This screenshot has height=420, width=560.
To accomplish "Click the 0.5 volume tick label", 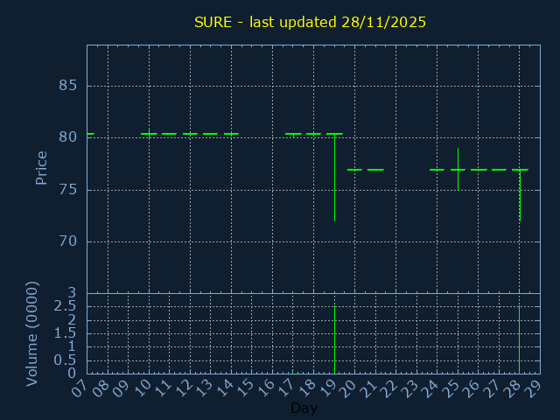I will click(65, 360).
